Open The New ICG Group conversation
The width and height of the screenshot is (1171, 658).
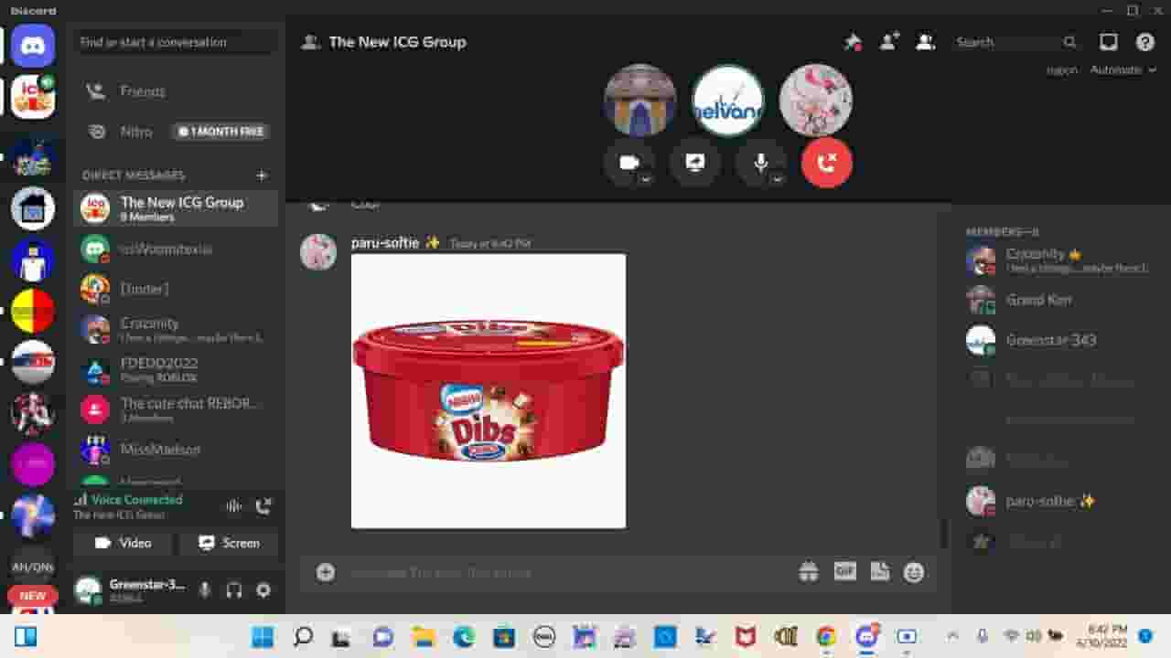click(176, 208)
